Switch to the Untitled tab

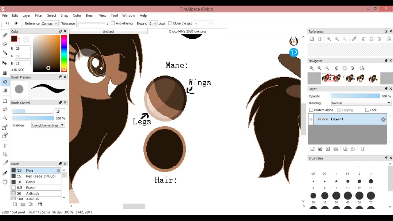108,31
